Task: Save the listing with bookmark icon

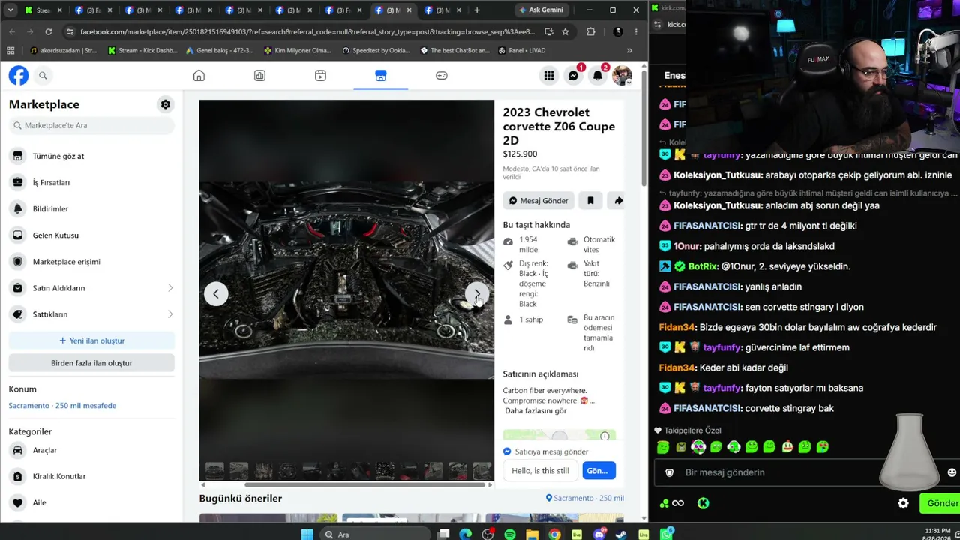Action: point(590,201)
